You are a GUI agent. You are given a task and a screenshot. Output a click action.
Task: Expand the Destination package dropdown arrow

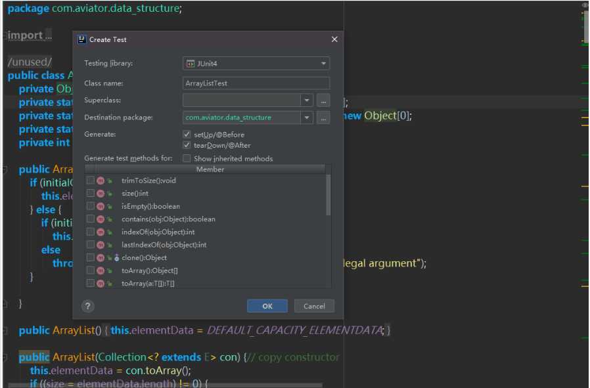coord(307,118)
